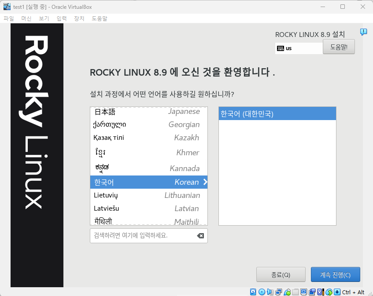This screenshot has width=373, height=296.
Task: Click the mouse integration globe icon
Action: 329,292
